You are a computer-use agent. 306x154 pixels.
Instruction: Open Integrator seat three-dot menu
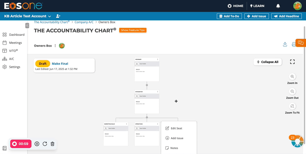point(158,91)
